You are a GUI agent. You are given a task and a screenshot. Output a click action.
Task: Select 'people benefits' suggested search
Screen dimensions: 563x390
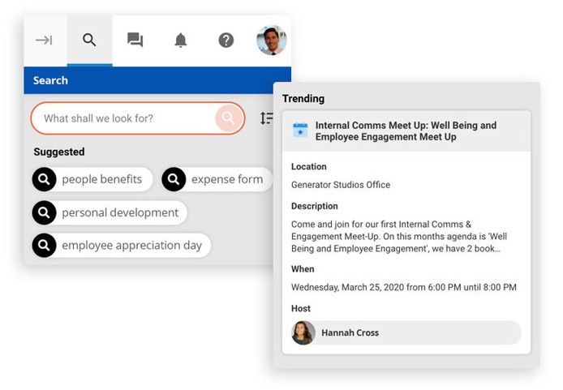pos(101,179)
